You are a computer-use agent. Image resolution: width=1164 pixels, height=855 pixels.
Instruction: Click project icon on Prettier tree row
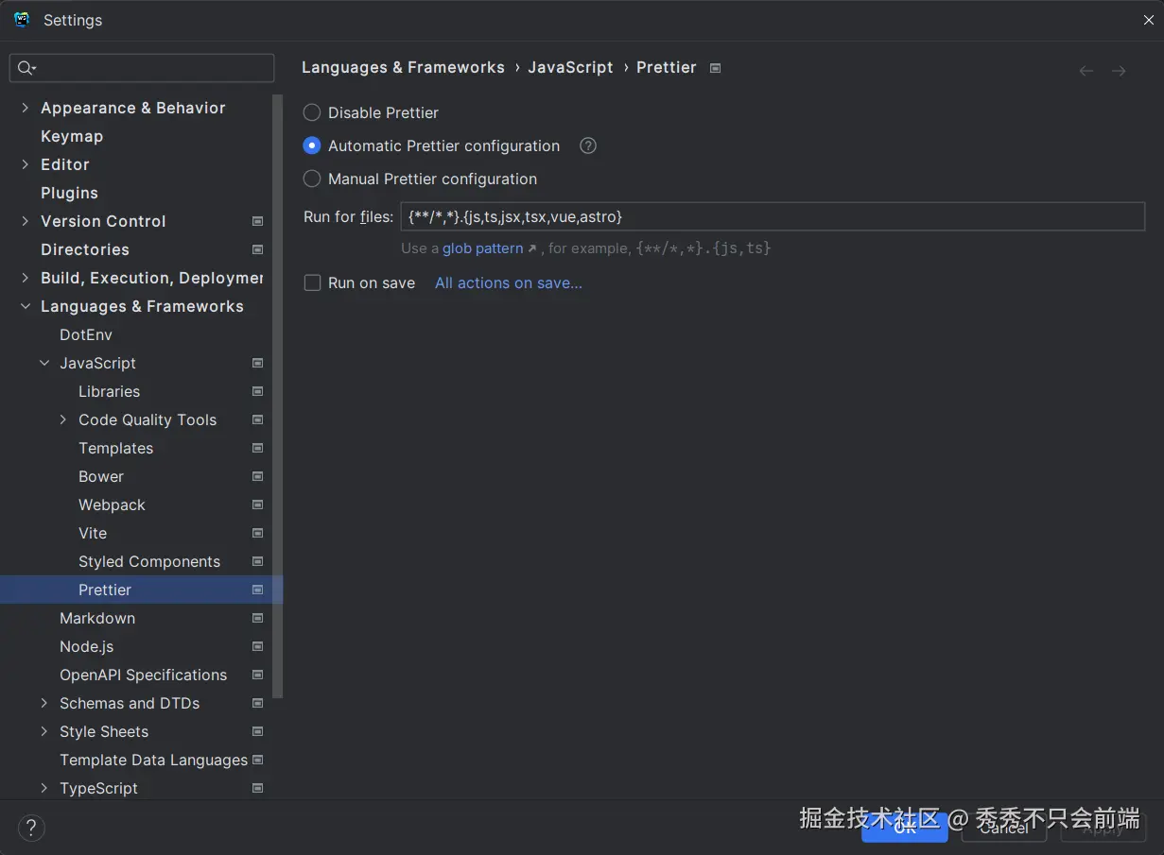point(257,590)
